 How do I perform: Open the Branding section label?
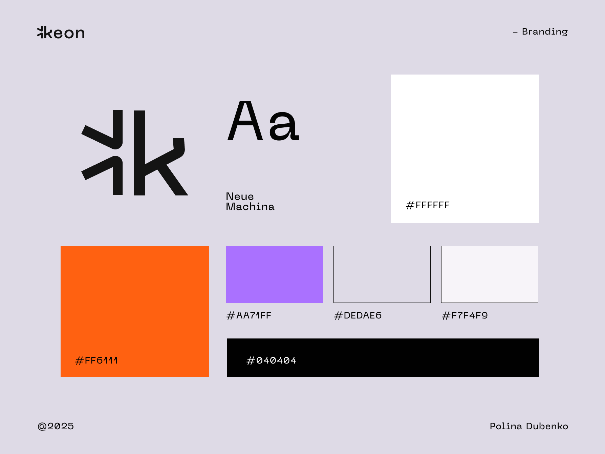[541, 32]
